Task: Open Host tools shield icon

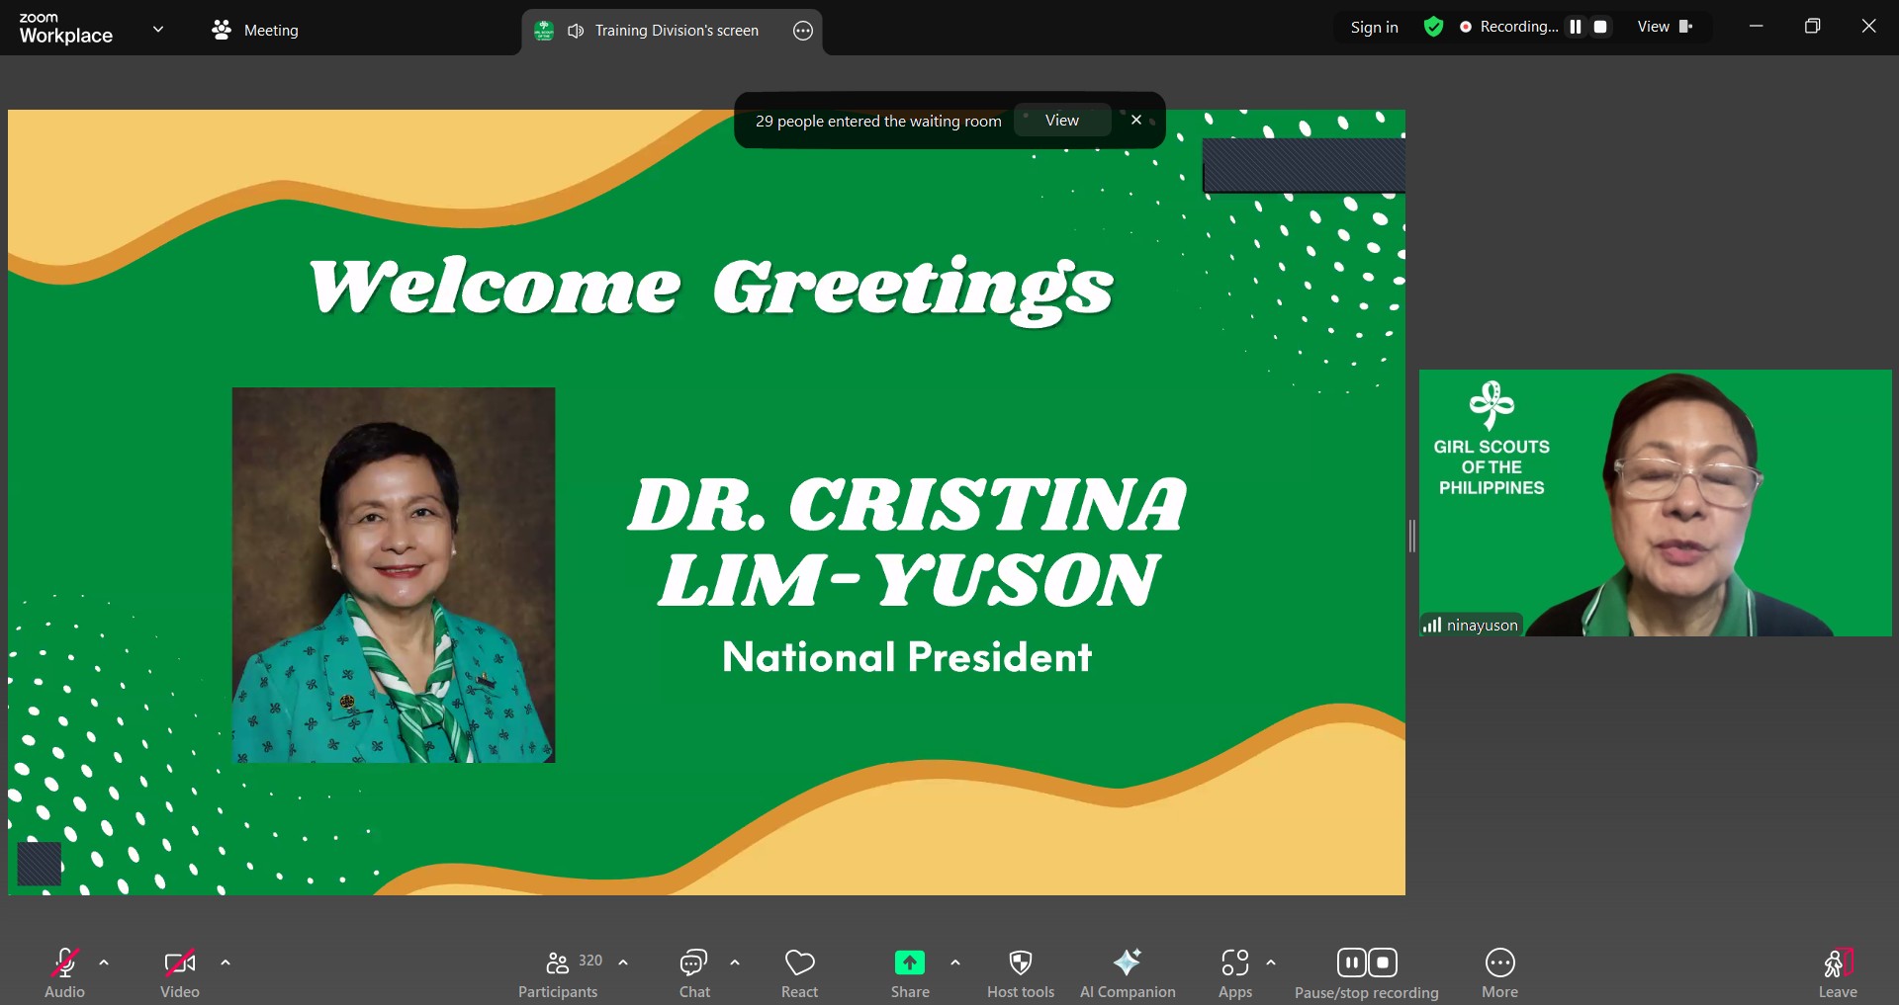Action: click(x=1021, y=963)
